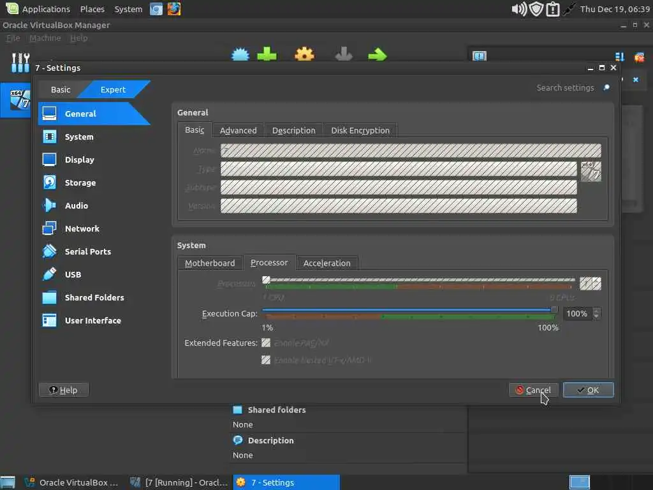Open the System menu in top panel
The height and width of the screenshot is (490, 653).
pyautogui.click(x=128, y=9)
